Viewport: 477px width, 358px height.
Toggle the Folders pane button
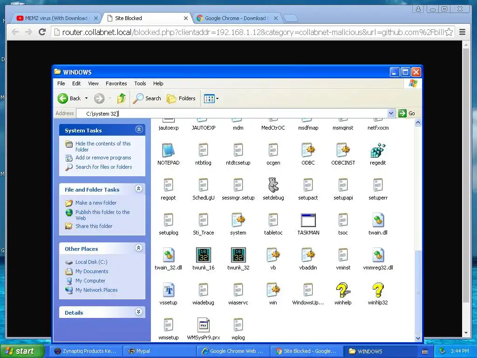[x=181, y=98]
